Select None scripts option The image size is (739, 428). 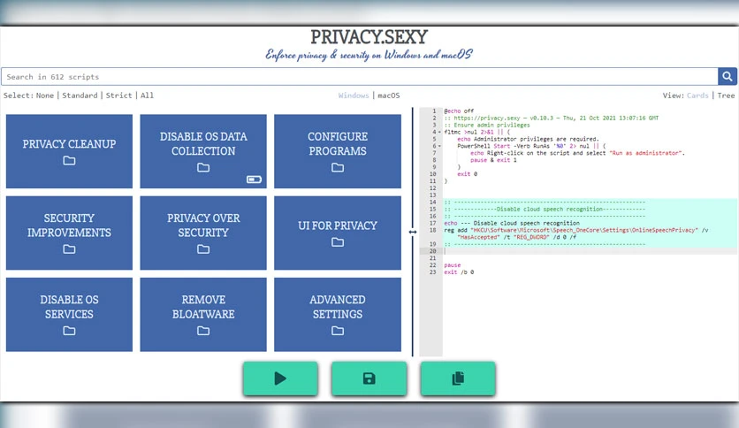[45, 96]
